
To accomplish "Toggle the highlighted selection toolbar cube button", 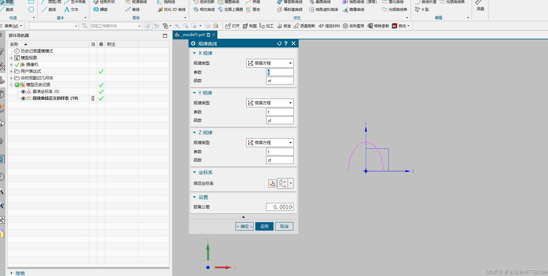I will pos(149,26).
